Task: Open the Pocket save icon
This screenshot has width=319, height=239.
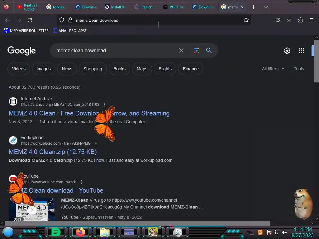Action: coord(278,20)
